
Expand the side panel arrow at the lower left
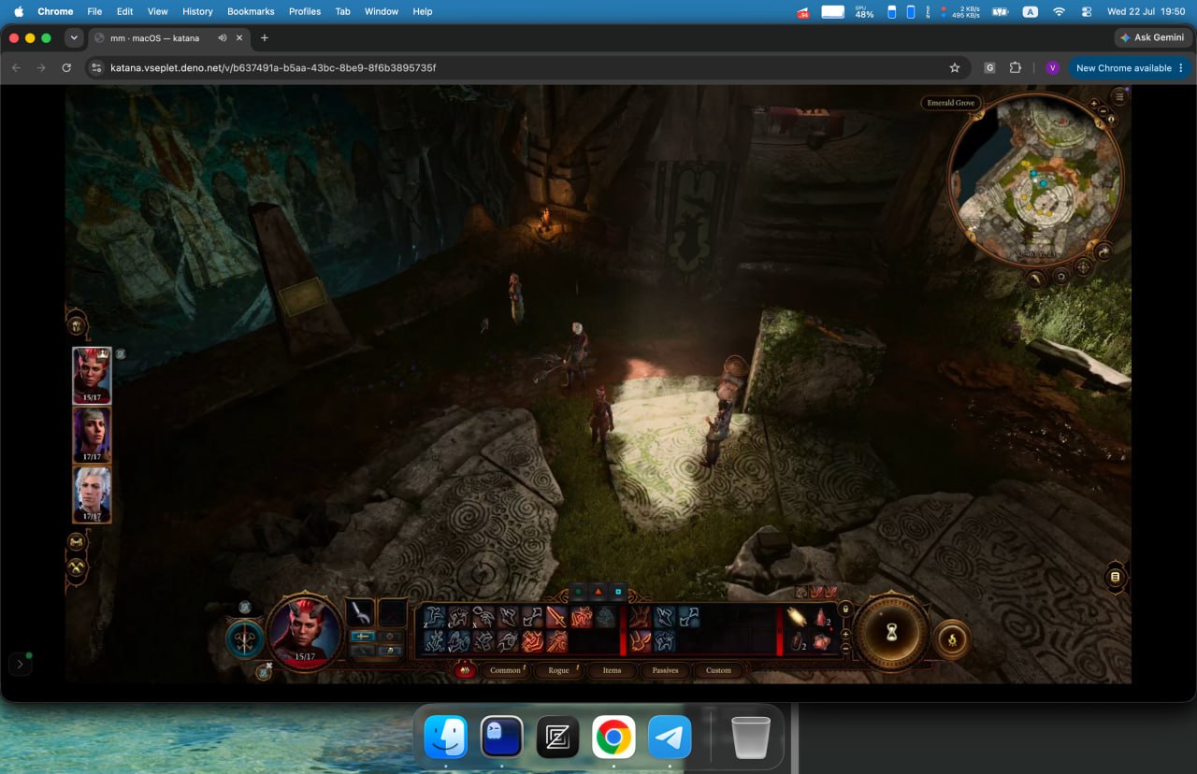(x=20, y=664)
